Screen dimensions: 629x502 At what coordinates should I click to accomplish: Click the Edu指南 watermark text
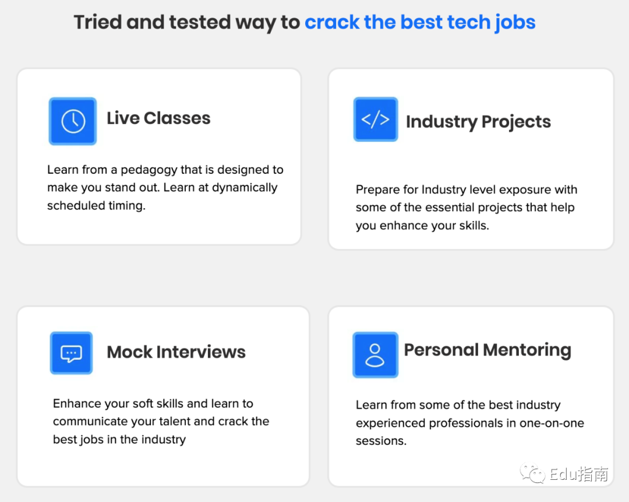tap(579, 474)
